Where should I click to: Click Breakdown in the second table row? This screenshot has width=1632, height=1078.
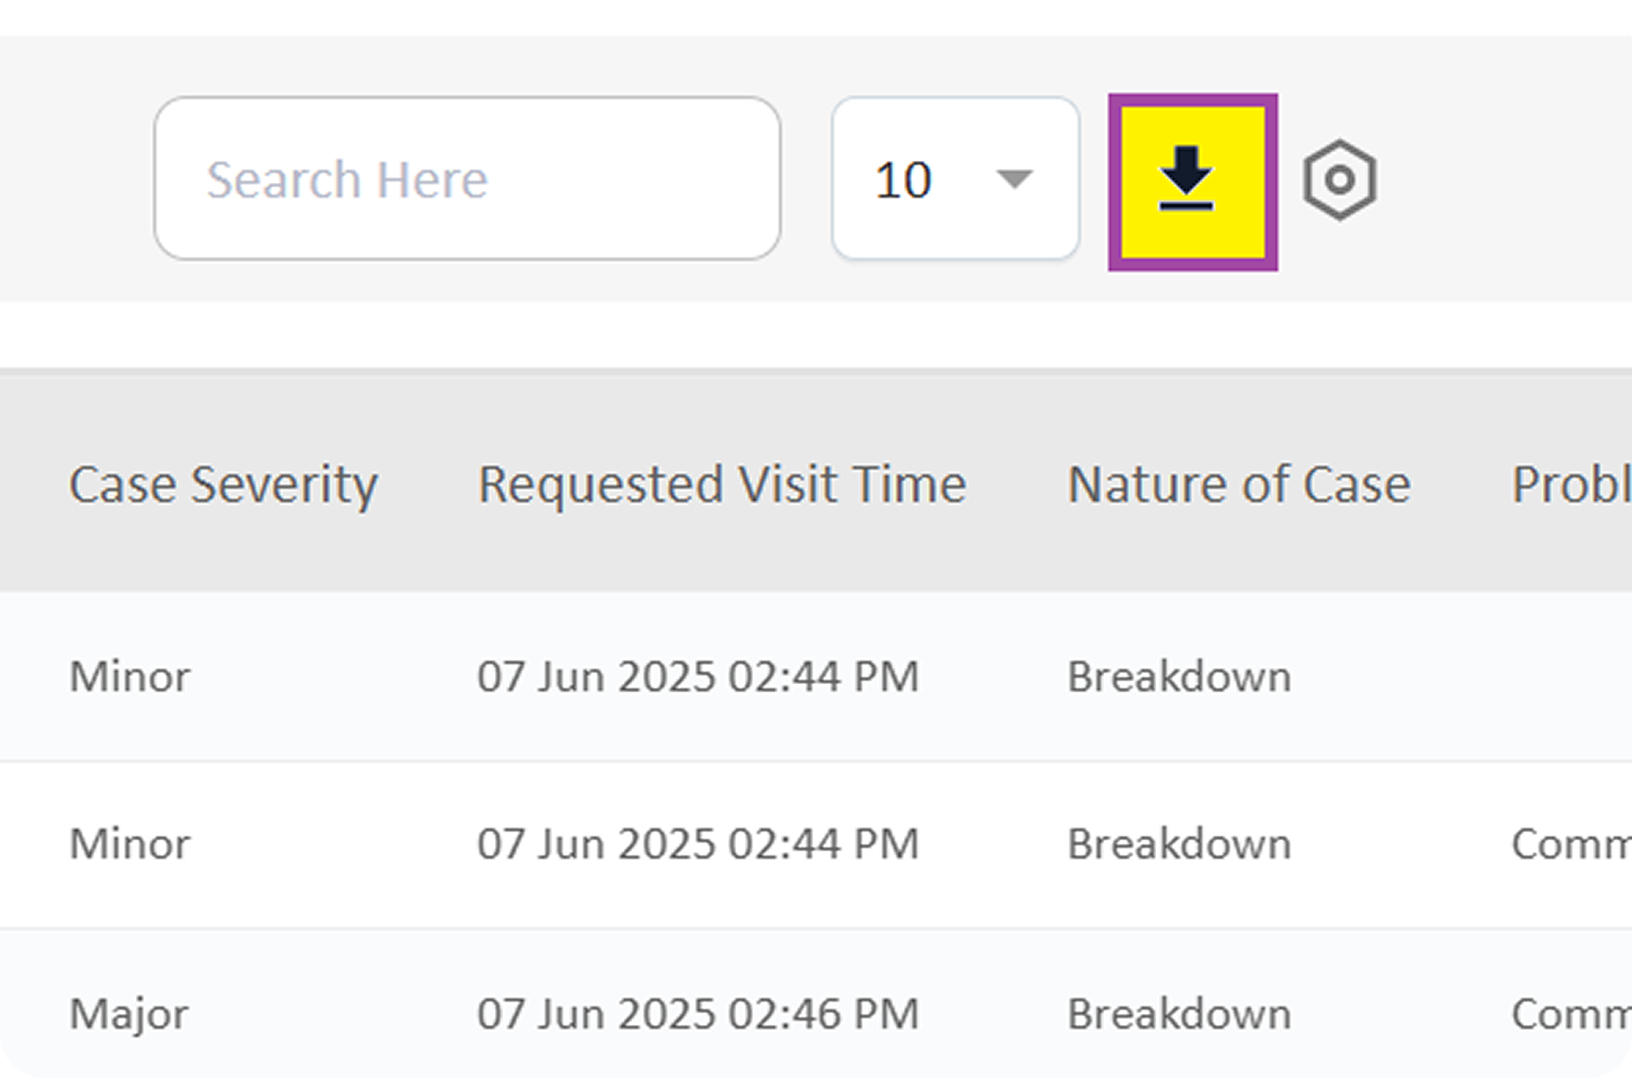click(1179, 844)
